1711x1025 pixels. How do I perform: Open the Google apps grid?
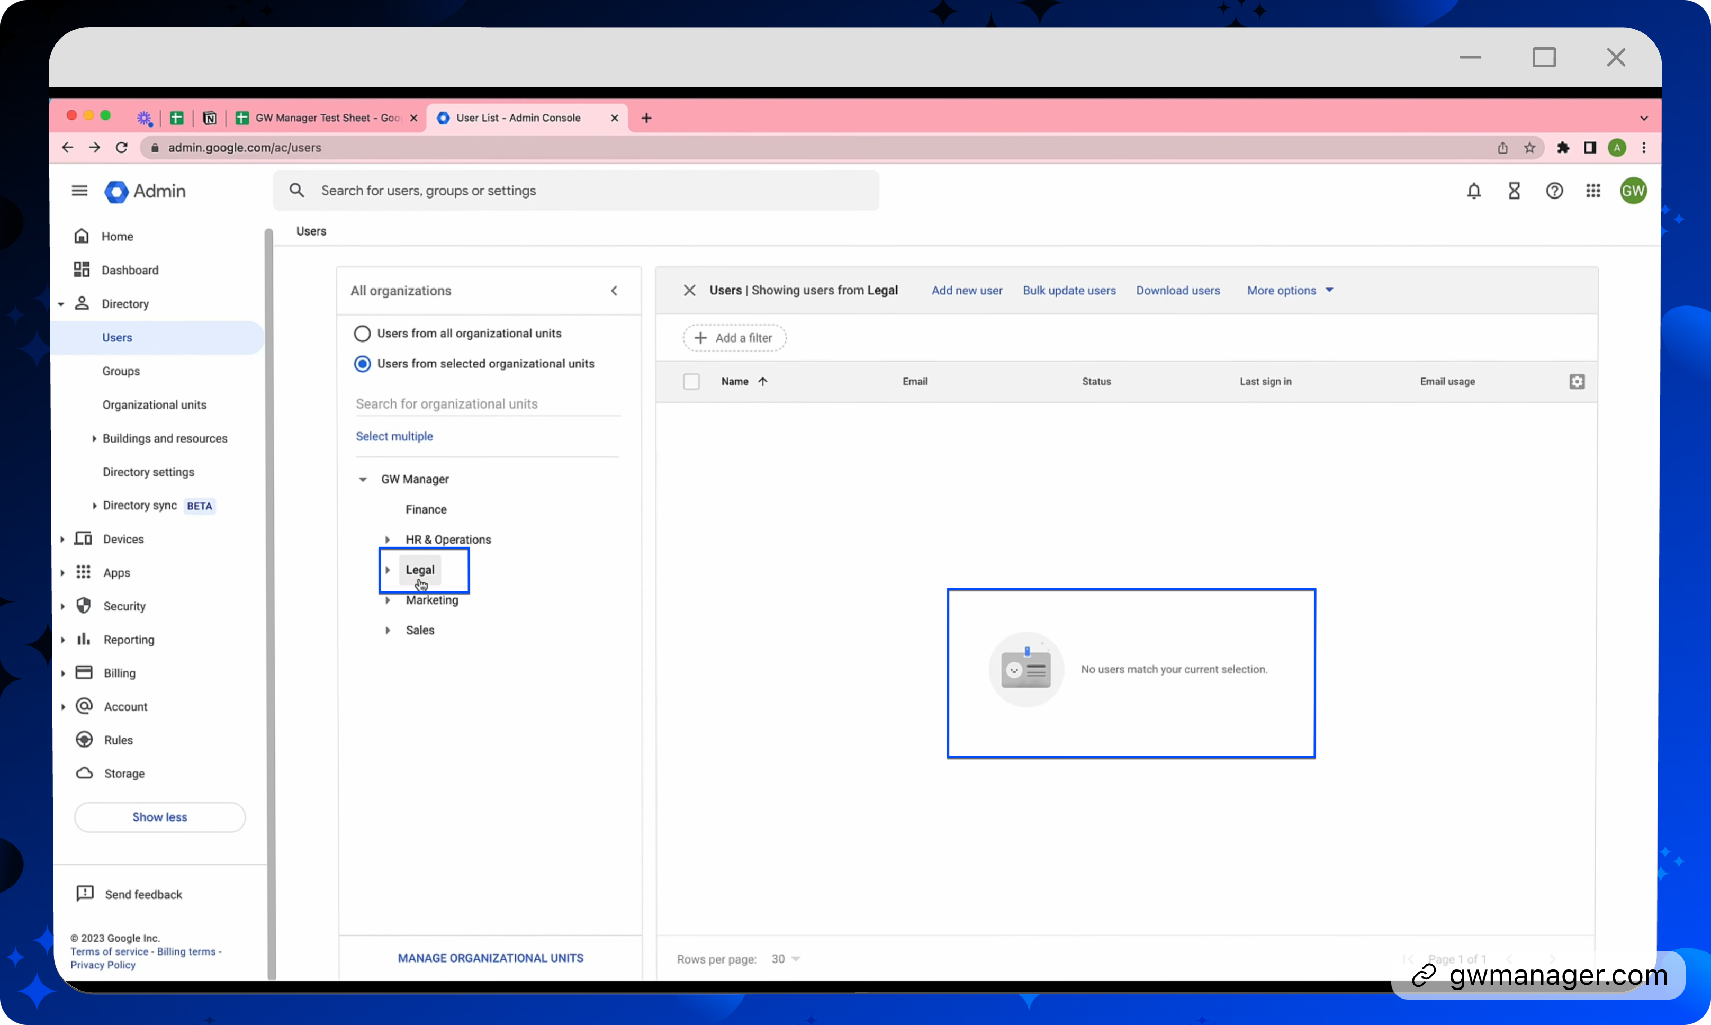point(1593,191)
